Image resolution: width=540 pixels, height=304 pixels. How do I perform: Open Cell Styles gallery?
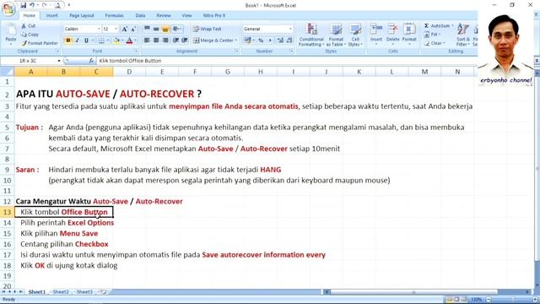click(x=354, y=35)
